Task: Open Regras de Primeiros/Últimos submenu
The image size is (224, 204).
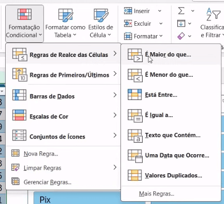Action: [63, 74]
